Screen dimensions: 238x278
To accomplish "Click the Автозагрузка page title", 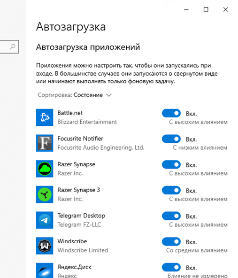I will 71,27.
